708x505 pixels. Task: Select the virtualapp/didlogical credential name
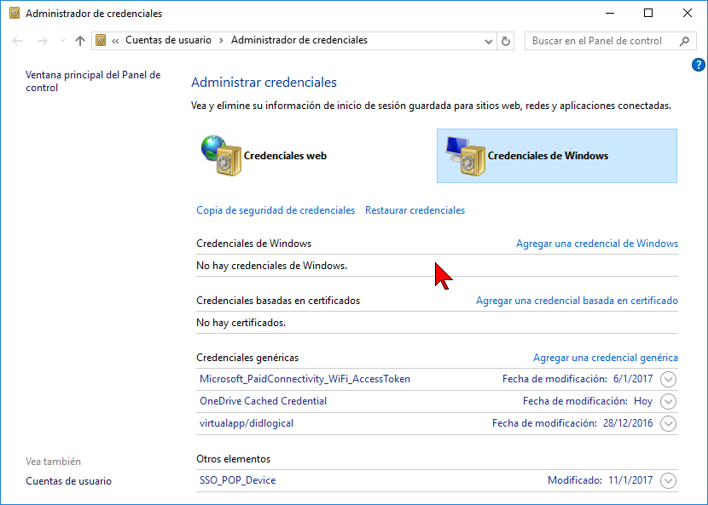coord(247,423)
